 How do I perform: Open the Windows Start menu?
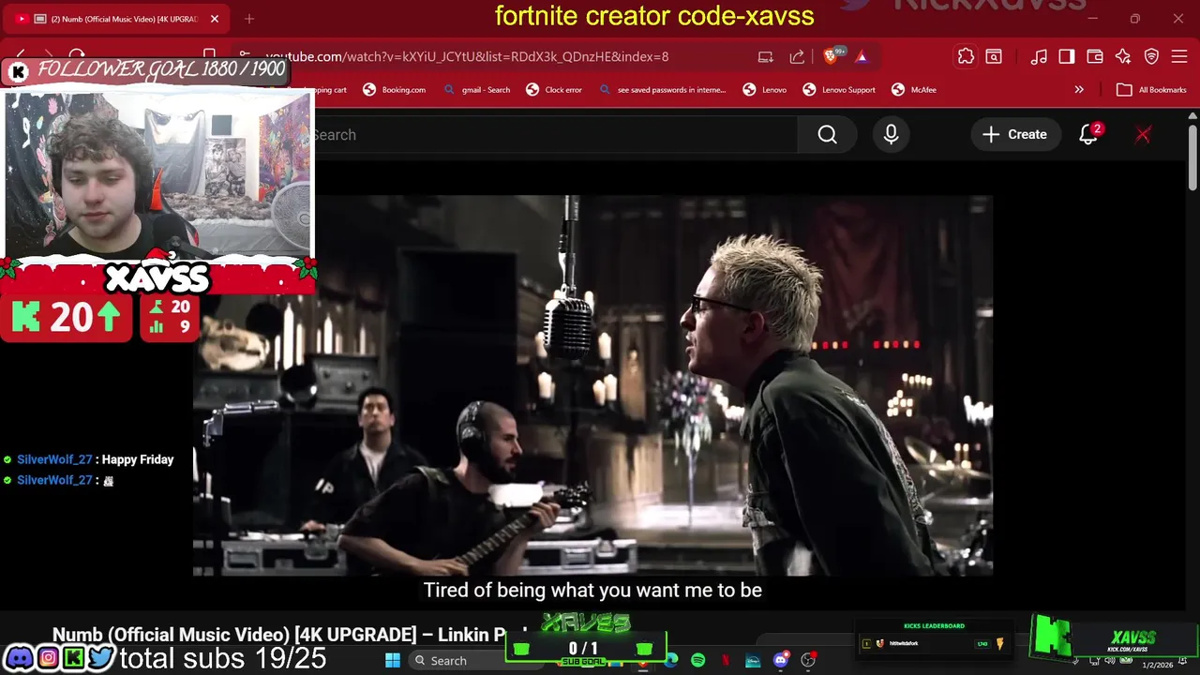[x=393, y=660]
